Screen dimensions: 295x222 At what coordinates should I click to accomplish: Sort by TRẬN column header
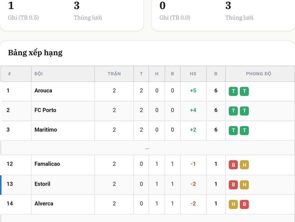point(114,74)
